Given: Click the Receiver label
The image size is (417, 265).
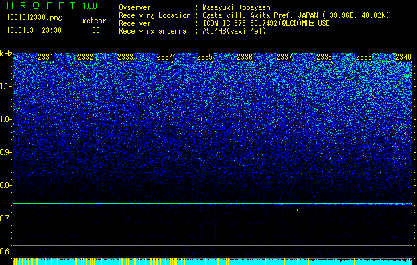Looking at the screenshot, I should point(135,23).
